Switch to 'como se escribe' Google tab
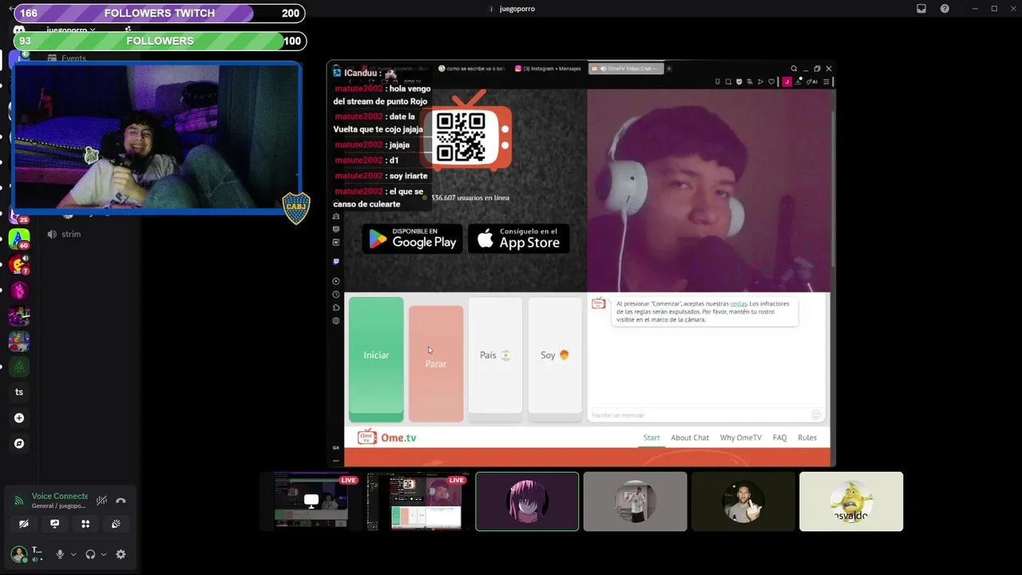The width and height of the screenshot is (1022, 575). tap(471, 69)
